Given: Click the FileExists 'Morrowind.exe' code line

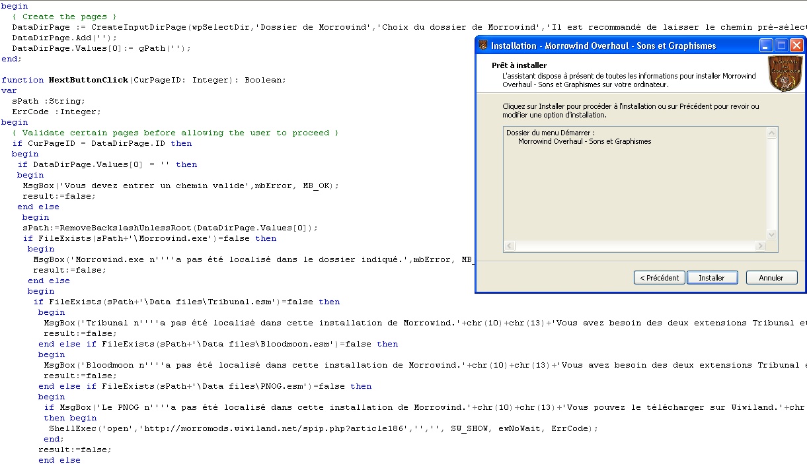Looking at the screenshot, I should point(149,238).
